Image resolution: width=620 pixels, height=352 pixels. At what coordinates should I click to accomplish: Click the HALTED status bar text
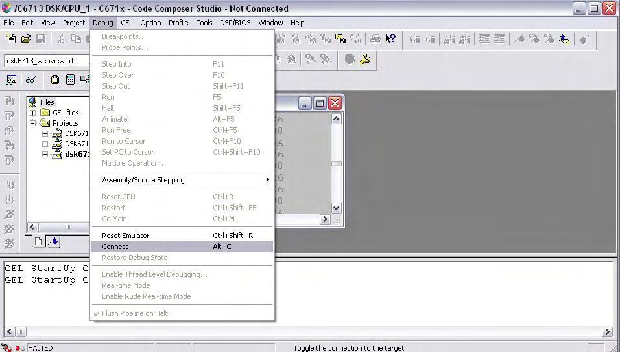40,348
